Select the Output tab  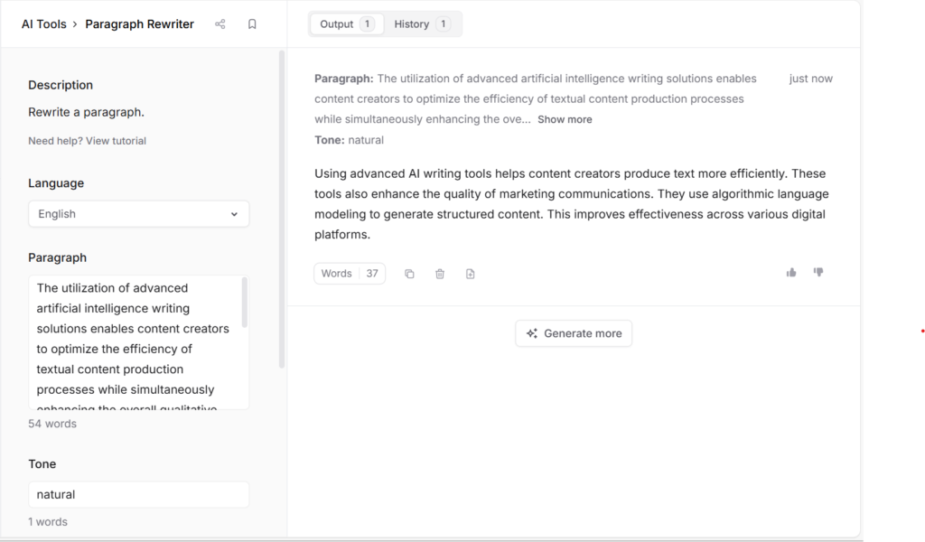[346, 24]
